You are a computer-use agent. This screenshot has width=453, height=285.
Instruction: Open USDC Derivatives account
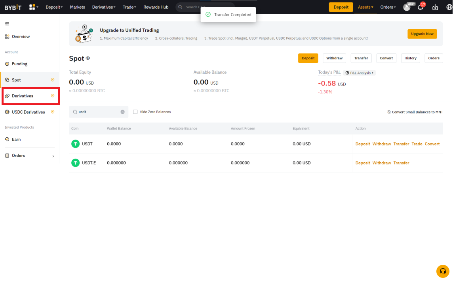(x=29, y=112)
